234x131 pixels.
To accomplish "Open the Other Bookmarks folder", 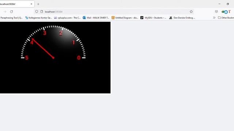I will coord(226,18).
